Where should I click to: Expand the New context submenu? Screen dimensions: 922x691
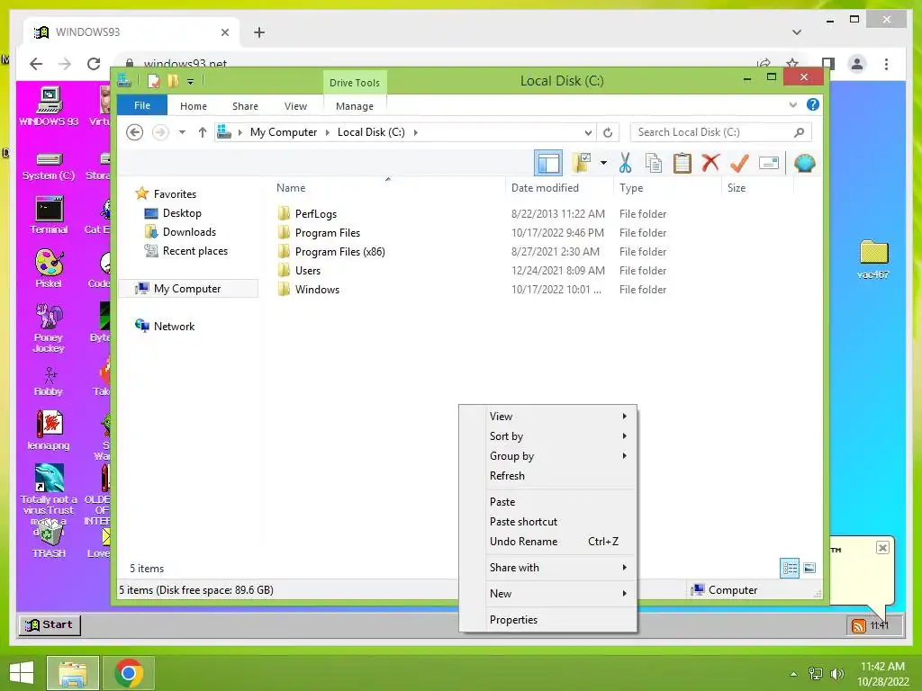547,594
